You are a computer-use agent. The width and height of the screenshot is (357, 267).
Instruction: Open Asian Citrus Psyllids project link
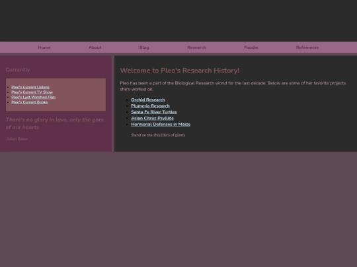coord(152,118)
